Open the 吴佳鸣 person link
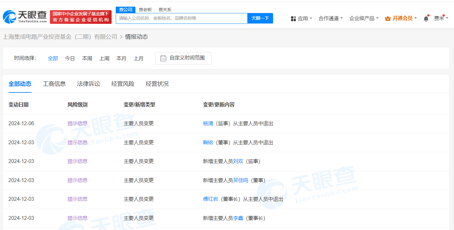The height and width of the screenshot is (230, 454). (241, 180)
